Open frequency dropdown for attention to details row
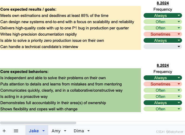 [x=179, y=84]
